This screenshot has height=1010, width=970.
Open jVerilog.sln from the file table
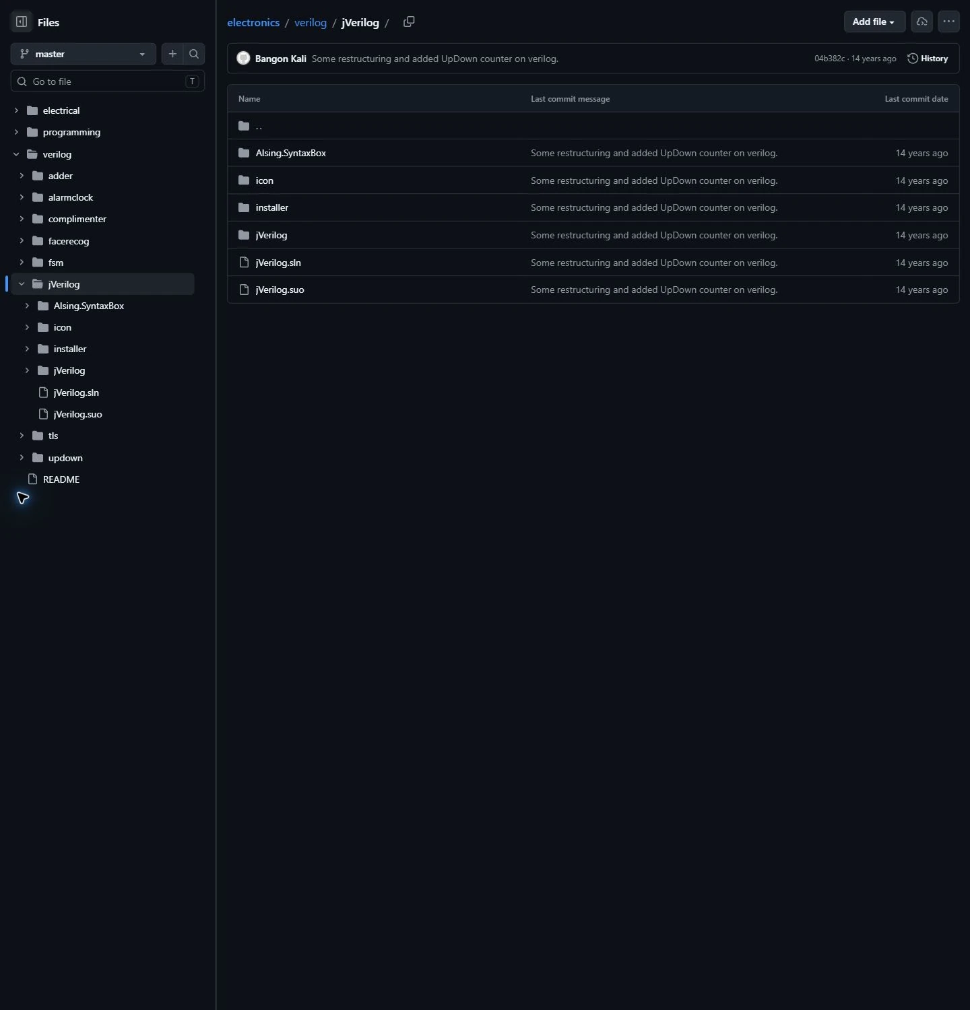[x=278, y=263]
